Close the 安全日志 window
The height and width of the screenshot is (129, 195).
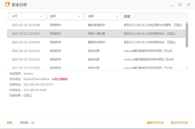(188, 4)
